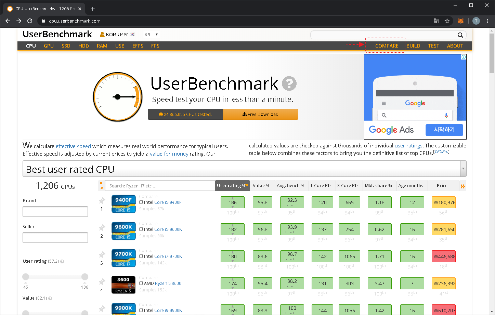Select the SSD nav tab
Image resolution: width=495 pixels, height=315 pixels.
point(66,46)
